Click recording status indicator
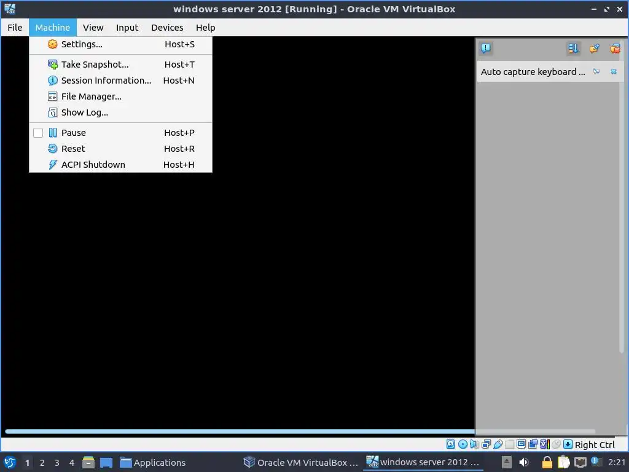The height and width of the screenshot is (472, 629). [533, 444]
